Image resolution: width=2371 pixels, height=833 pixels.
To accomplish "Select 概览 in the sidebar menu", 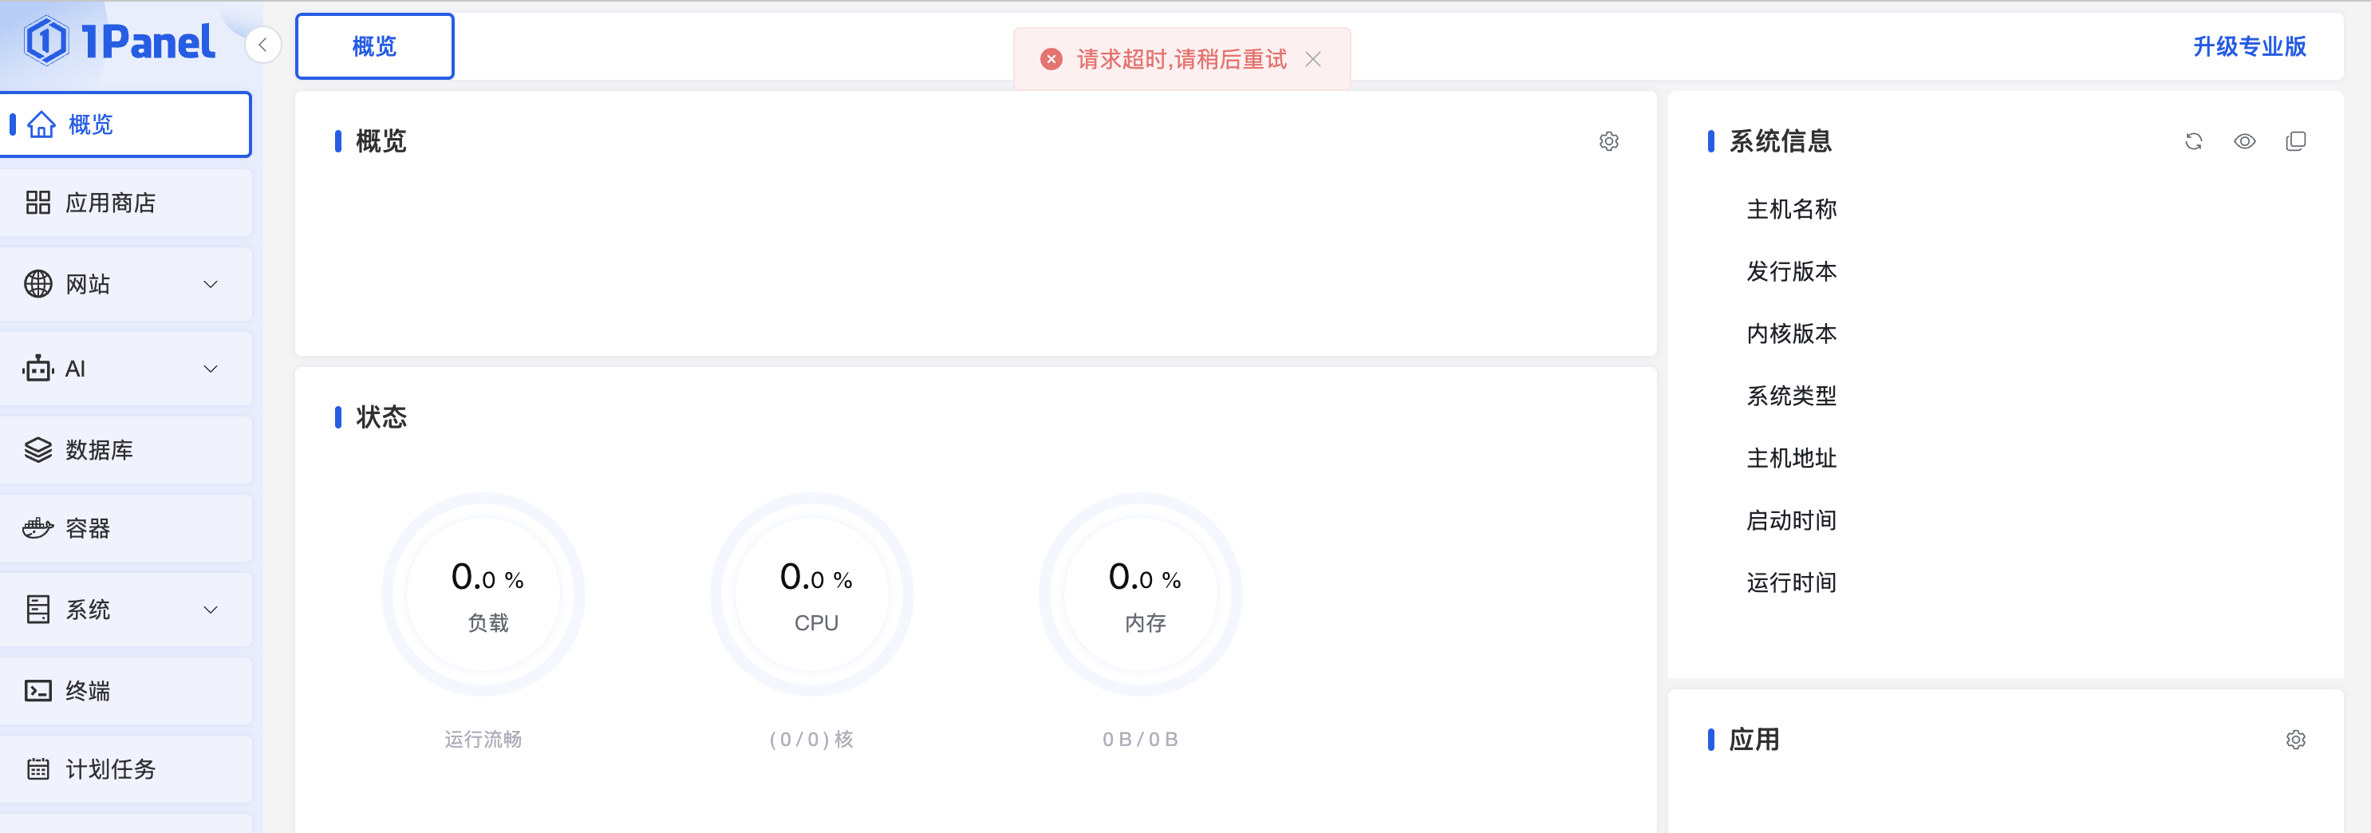I will pyautogui.click(x=125, y=124).
